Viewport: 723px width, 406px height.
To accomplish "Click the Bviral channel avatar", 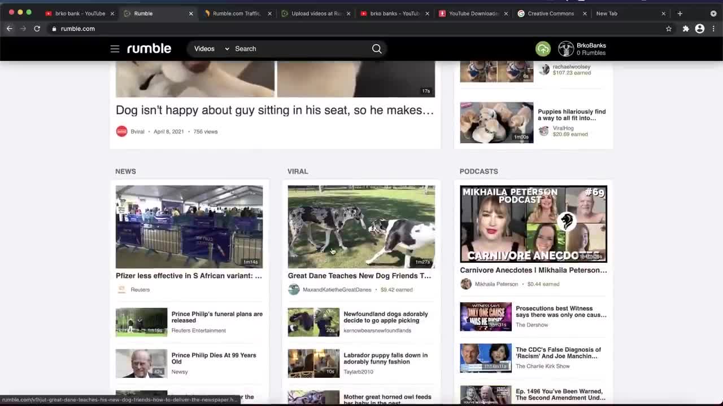I will click(x=121, y=131).
